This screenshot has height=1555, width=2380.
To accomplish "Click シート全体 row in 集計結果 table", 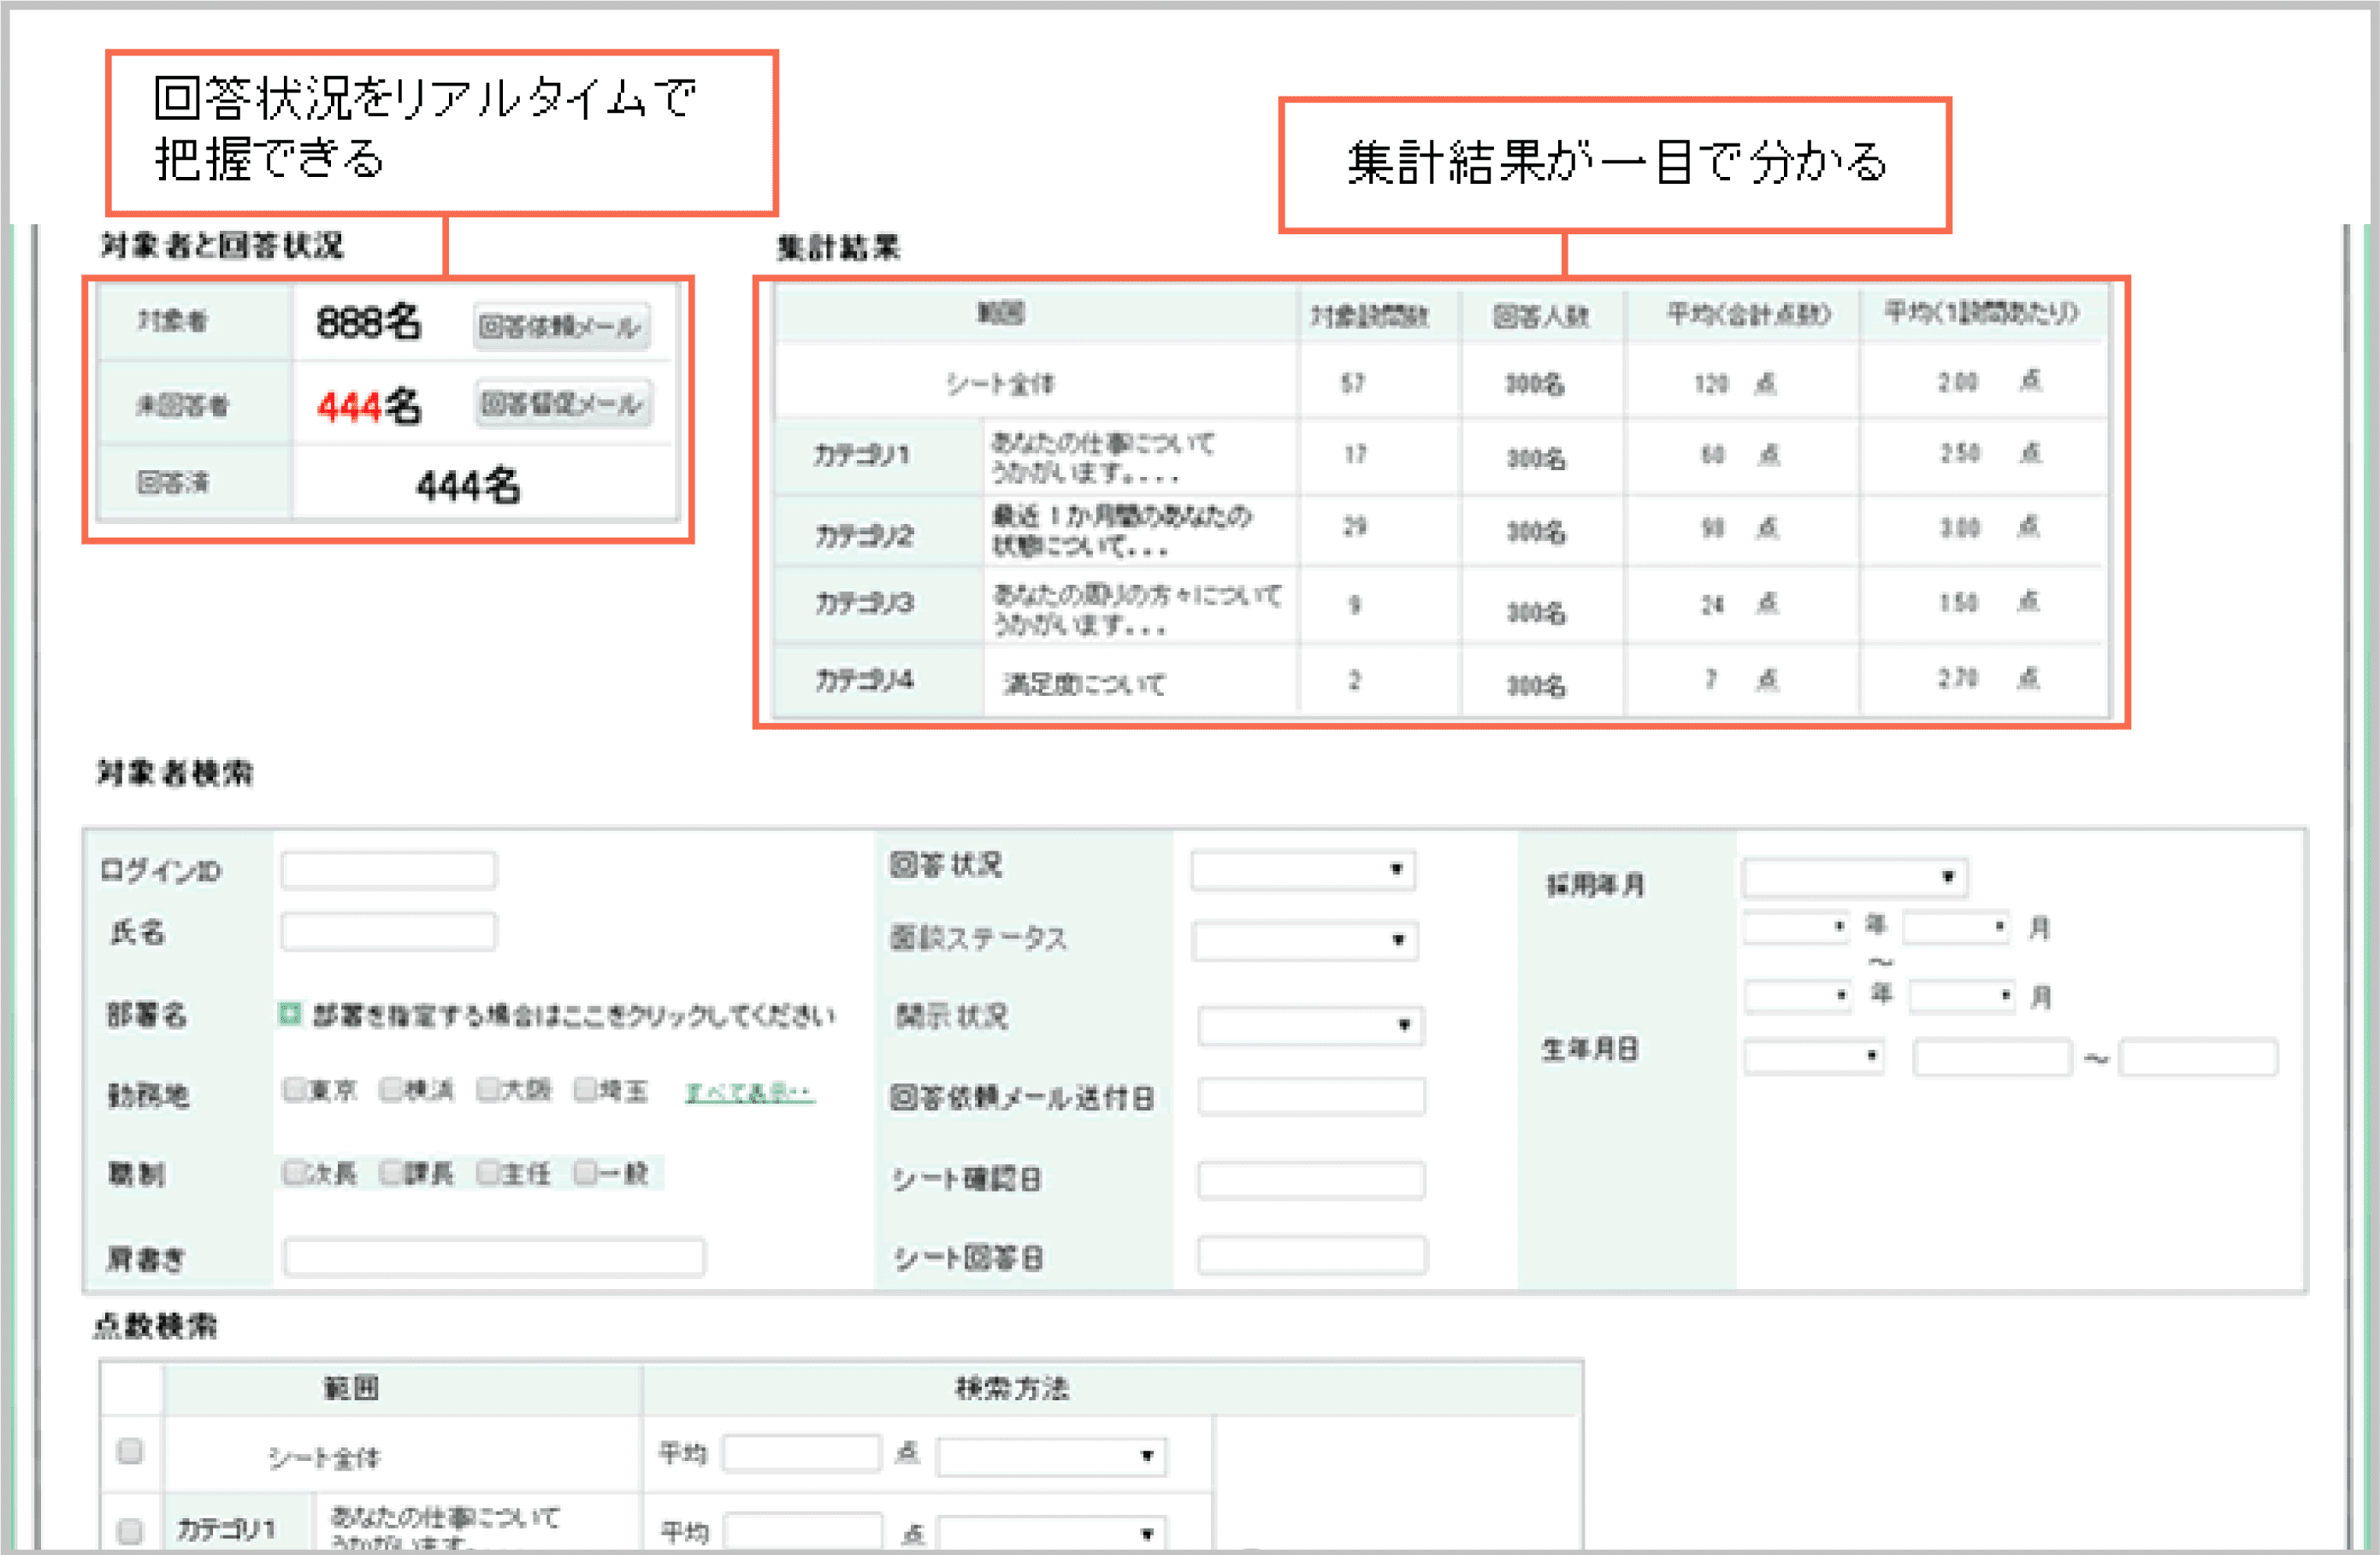I will (1441, 383).
